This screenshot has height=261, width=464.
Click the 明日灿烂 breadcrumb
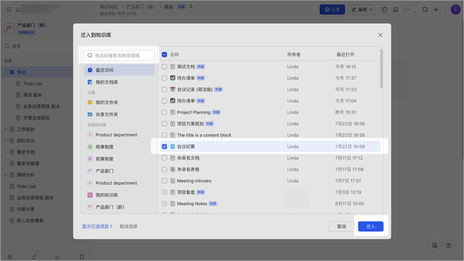click(x=109, y=7)
